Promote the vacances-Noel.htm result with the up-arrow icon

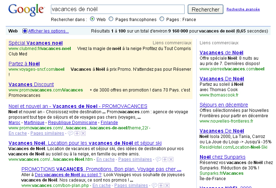(165, 159)
